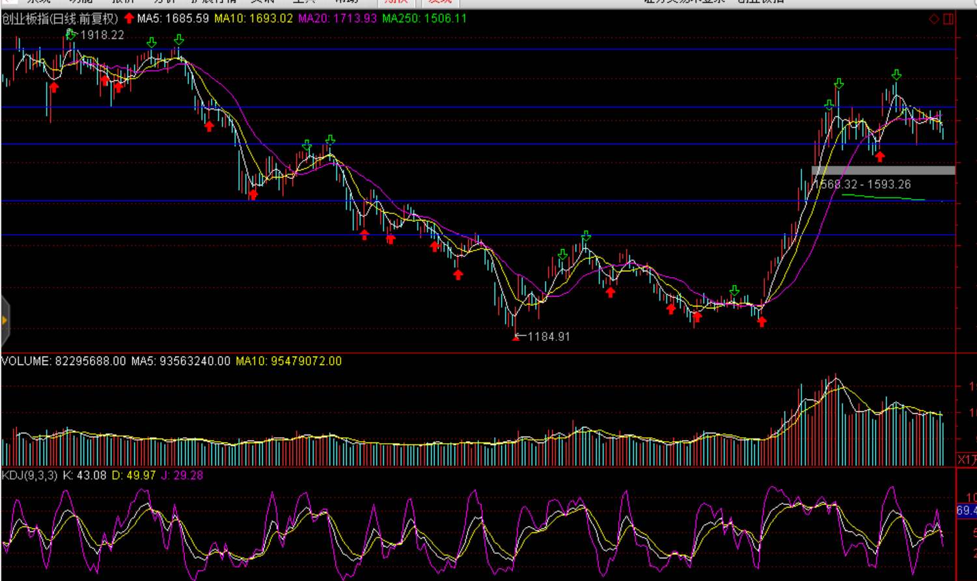Screen dimensions: 977x581
Task: Select the MA5: 1685.59 moving average label
Action: click(173, 19)
